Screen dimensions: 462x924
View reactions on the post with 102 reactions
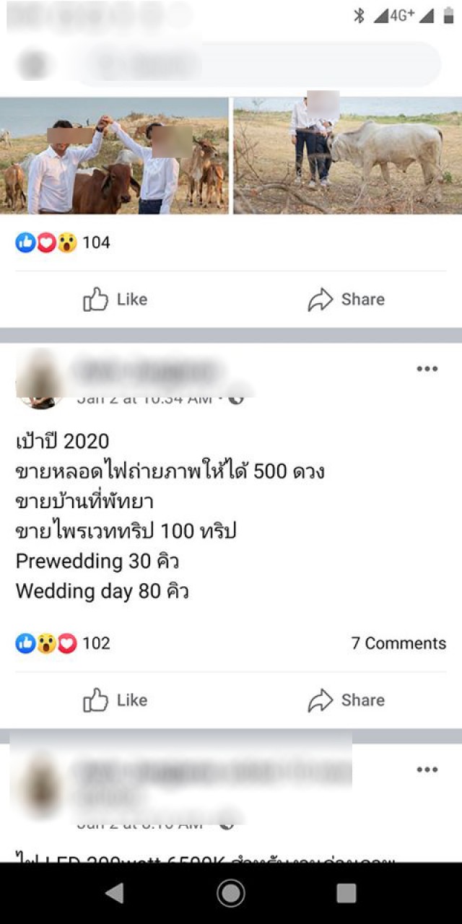(63, 643)
